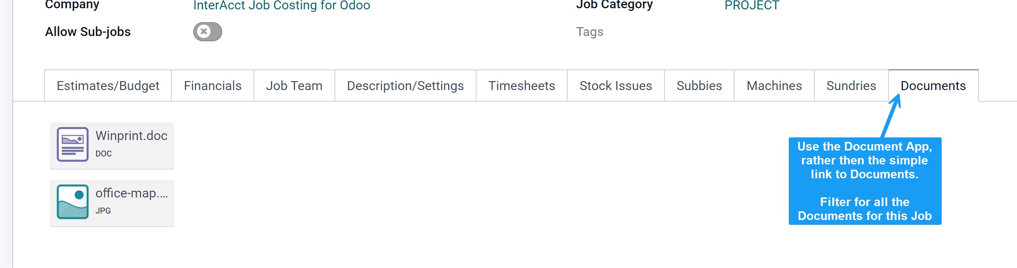Click the PROJECT job category link

[752, 6]
